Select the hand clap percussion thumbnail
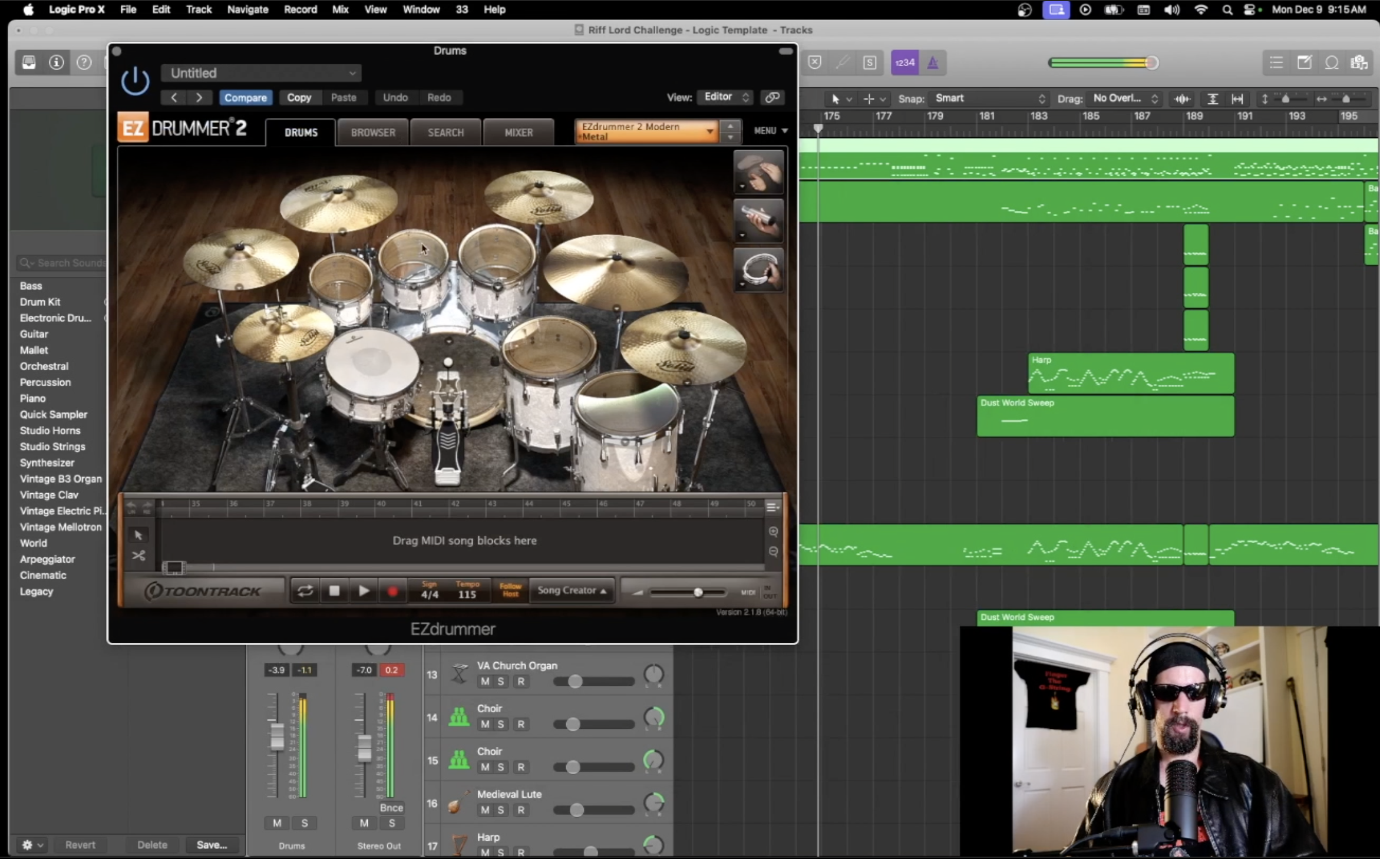 pos(758,173)
